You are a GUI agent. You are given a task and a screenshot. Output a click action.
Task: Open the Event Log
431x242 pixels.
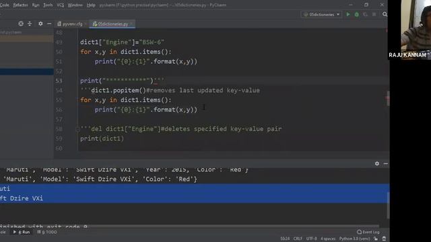[368, 232]
